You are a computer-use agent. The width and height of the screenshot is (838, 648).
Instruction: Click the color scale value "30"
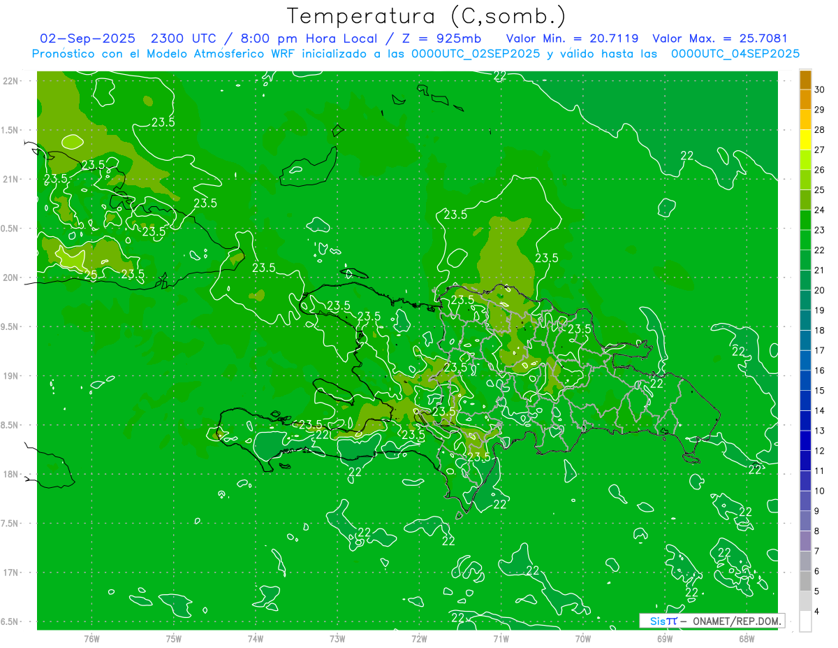point(820,89)
